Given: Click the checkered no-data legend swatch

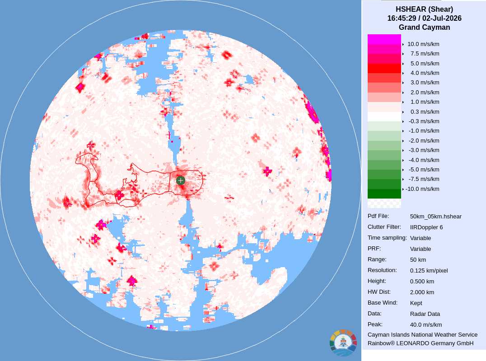Looking at the screenshot, I should point(384,203).
